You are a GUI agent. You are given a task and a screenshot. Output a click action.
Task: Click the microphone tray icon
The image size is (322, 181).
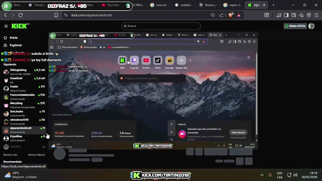click(270, 175)
